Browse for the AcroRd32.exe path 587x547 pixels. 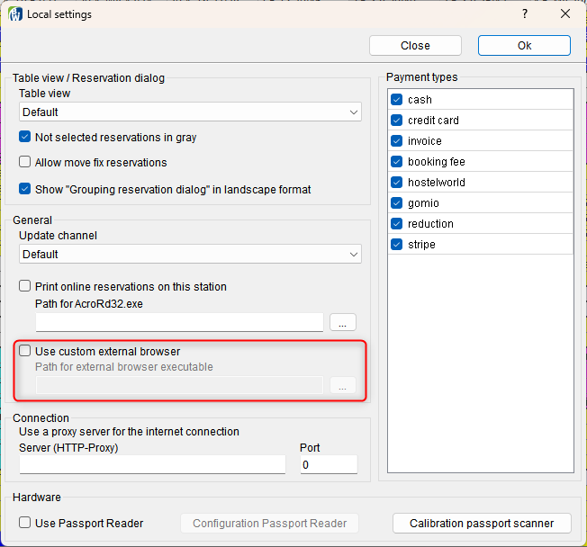pyautogui.click(x=343, y=322)
